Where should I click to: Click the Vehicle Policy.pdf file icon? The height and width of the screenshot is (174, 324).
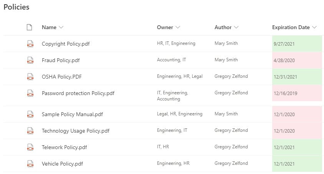tap(30, 164)
